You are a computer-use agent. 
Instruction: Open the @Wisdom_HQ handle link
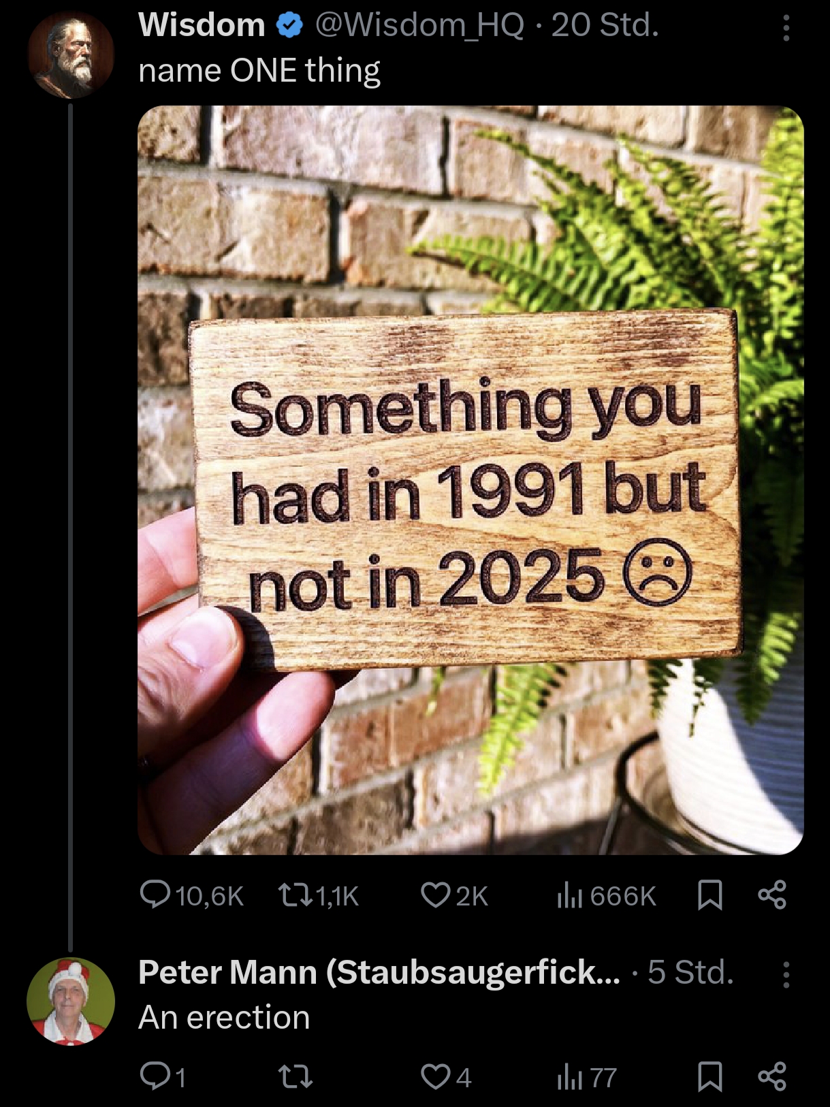pos(419,25)
